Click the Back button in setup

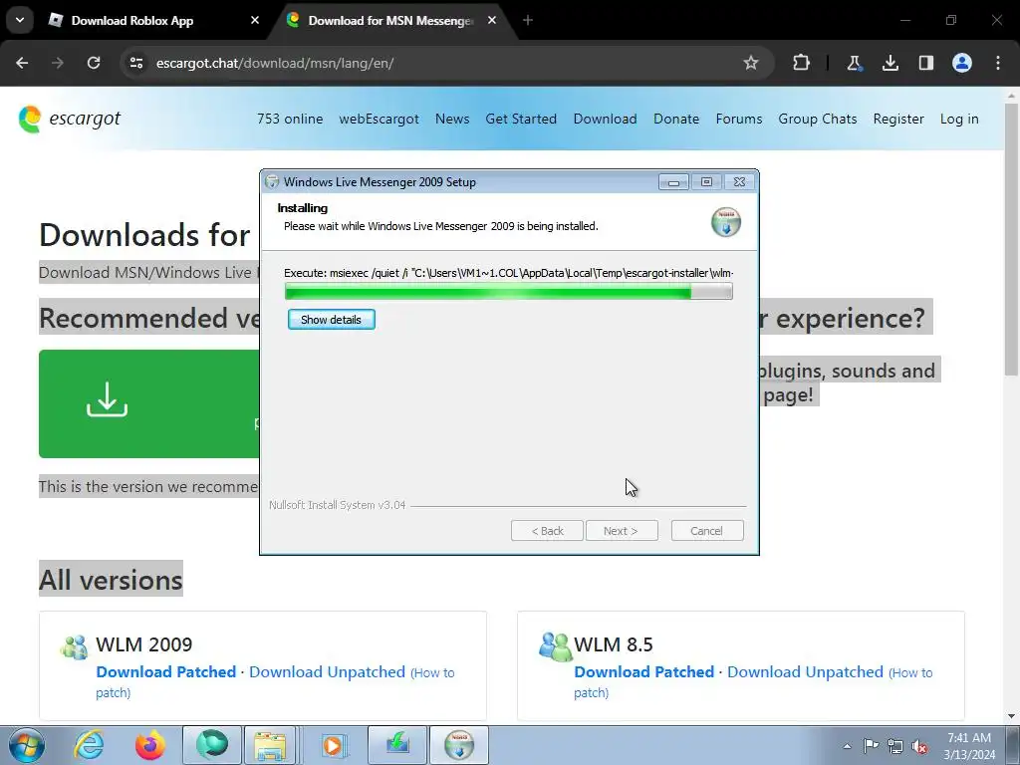[x=547, y=531]
